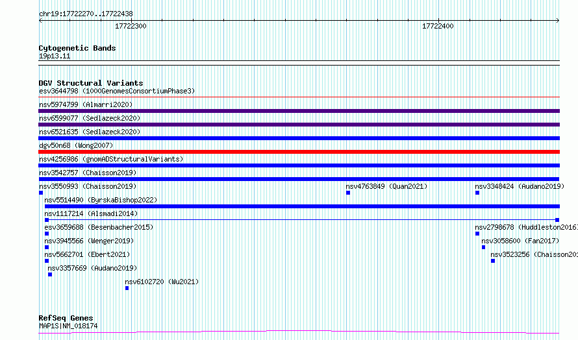Viewport: 578px width, 340px height.
Task: Open nsv3945566 (Wenger2019) label
Action: [x=89, y=241]
